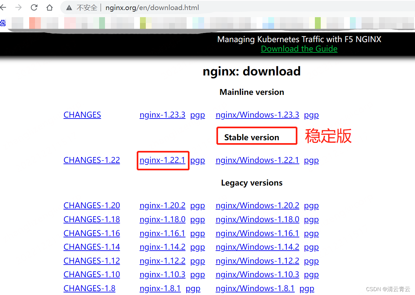Open the Download the Guide link
415x295 pixels.
[x=299, y=49]
